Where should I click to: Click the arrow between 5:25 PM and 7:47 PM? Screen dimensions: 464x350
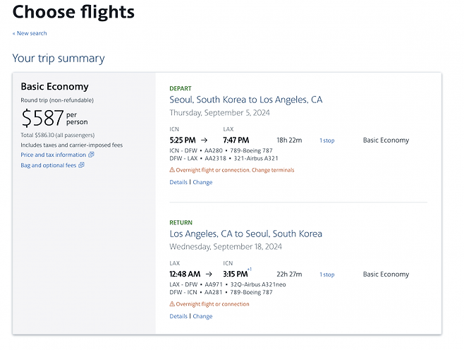(204, 140)
